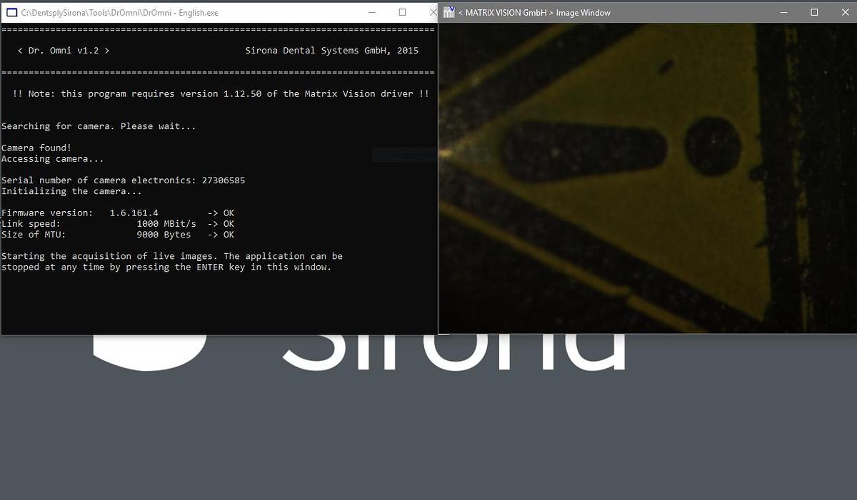
Task: Click the Image Window title bar text
Action: [x=533, y=13]
